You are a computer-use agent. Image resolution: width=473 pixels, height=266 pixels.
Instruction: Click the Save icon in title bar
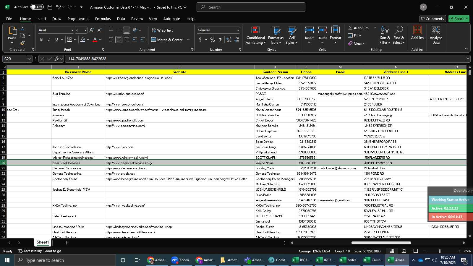pos(50,7)
